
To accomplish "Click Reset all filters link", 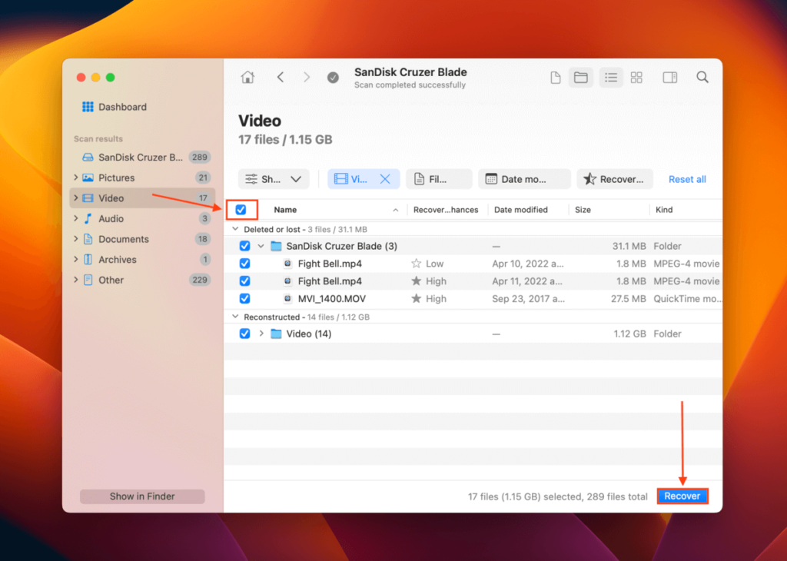I will [687, 179].
